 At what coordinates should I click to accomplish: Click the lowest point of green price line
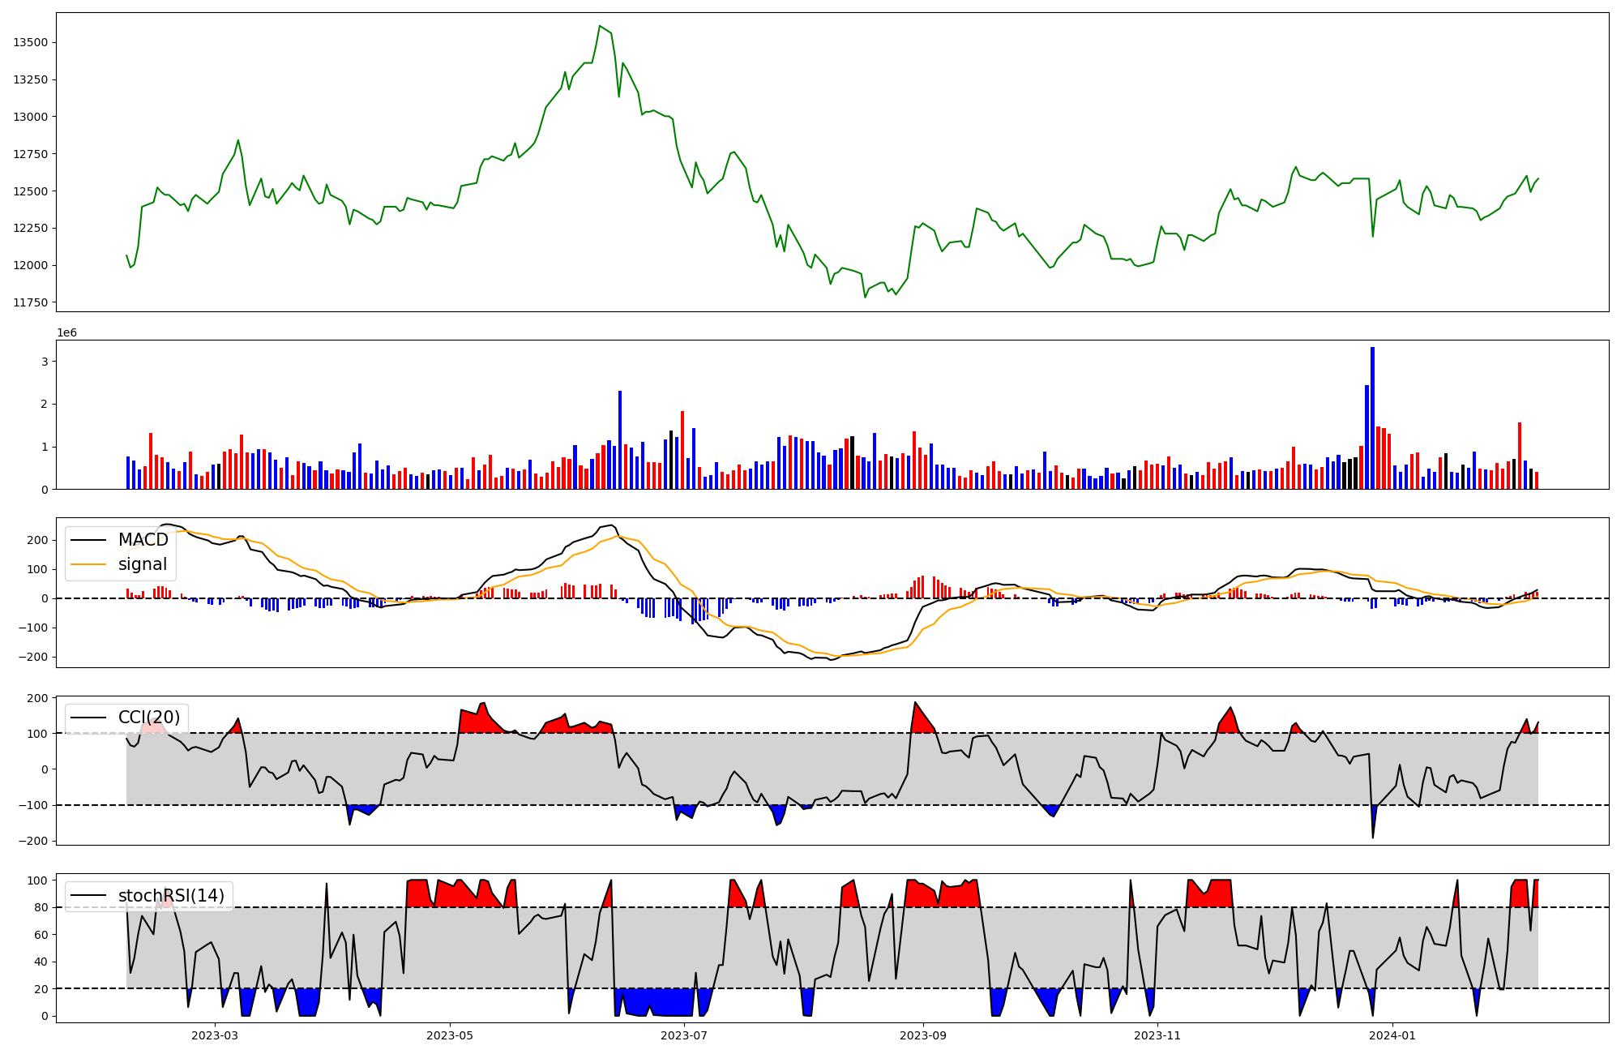coord(865,297)
